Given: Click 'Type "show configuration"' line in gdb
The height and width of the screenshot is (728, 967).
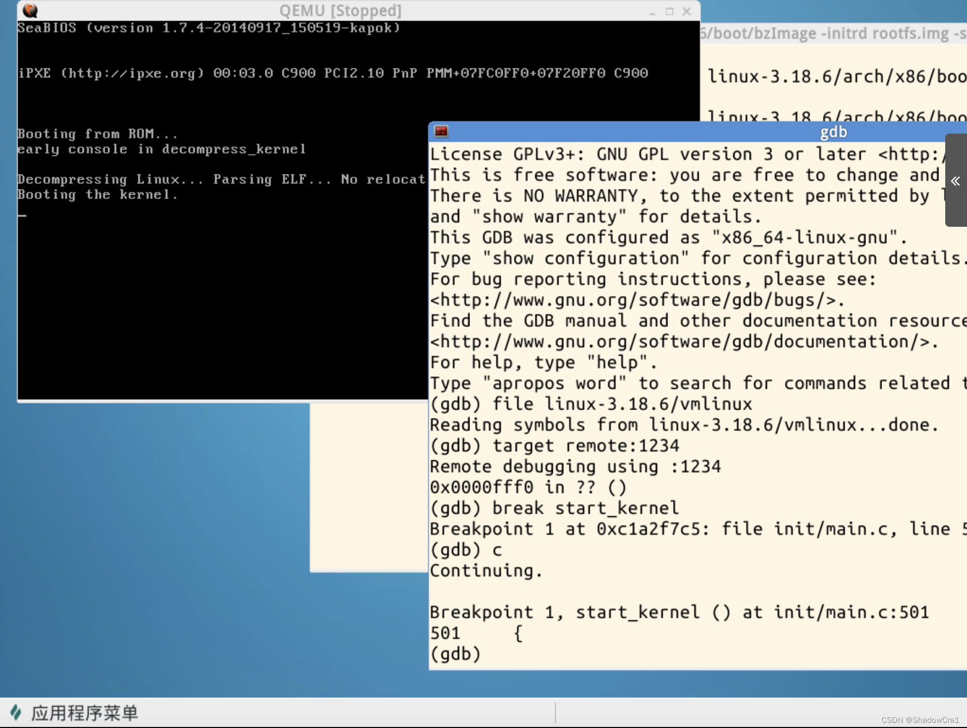Looking at the screenshot, I should coord(698,258).
